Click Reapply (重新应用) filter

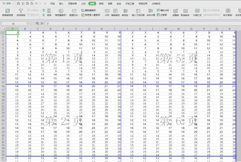point(33,15)
